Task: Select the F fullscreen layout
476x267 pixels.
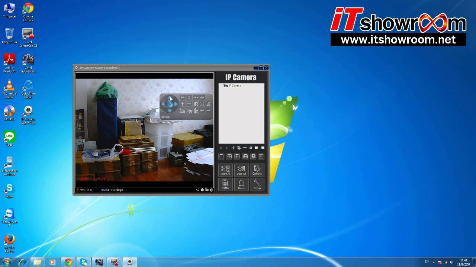Action: pos(261,156)
